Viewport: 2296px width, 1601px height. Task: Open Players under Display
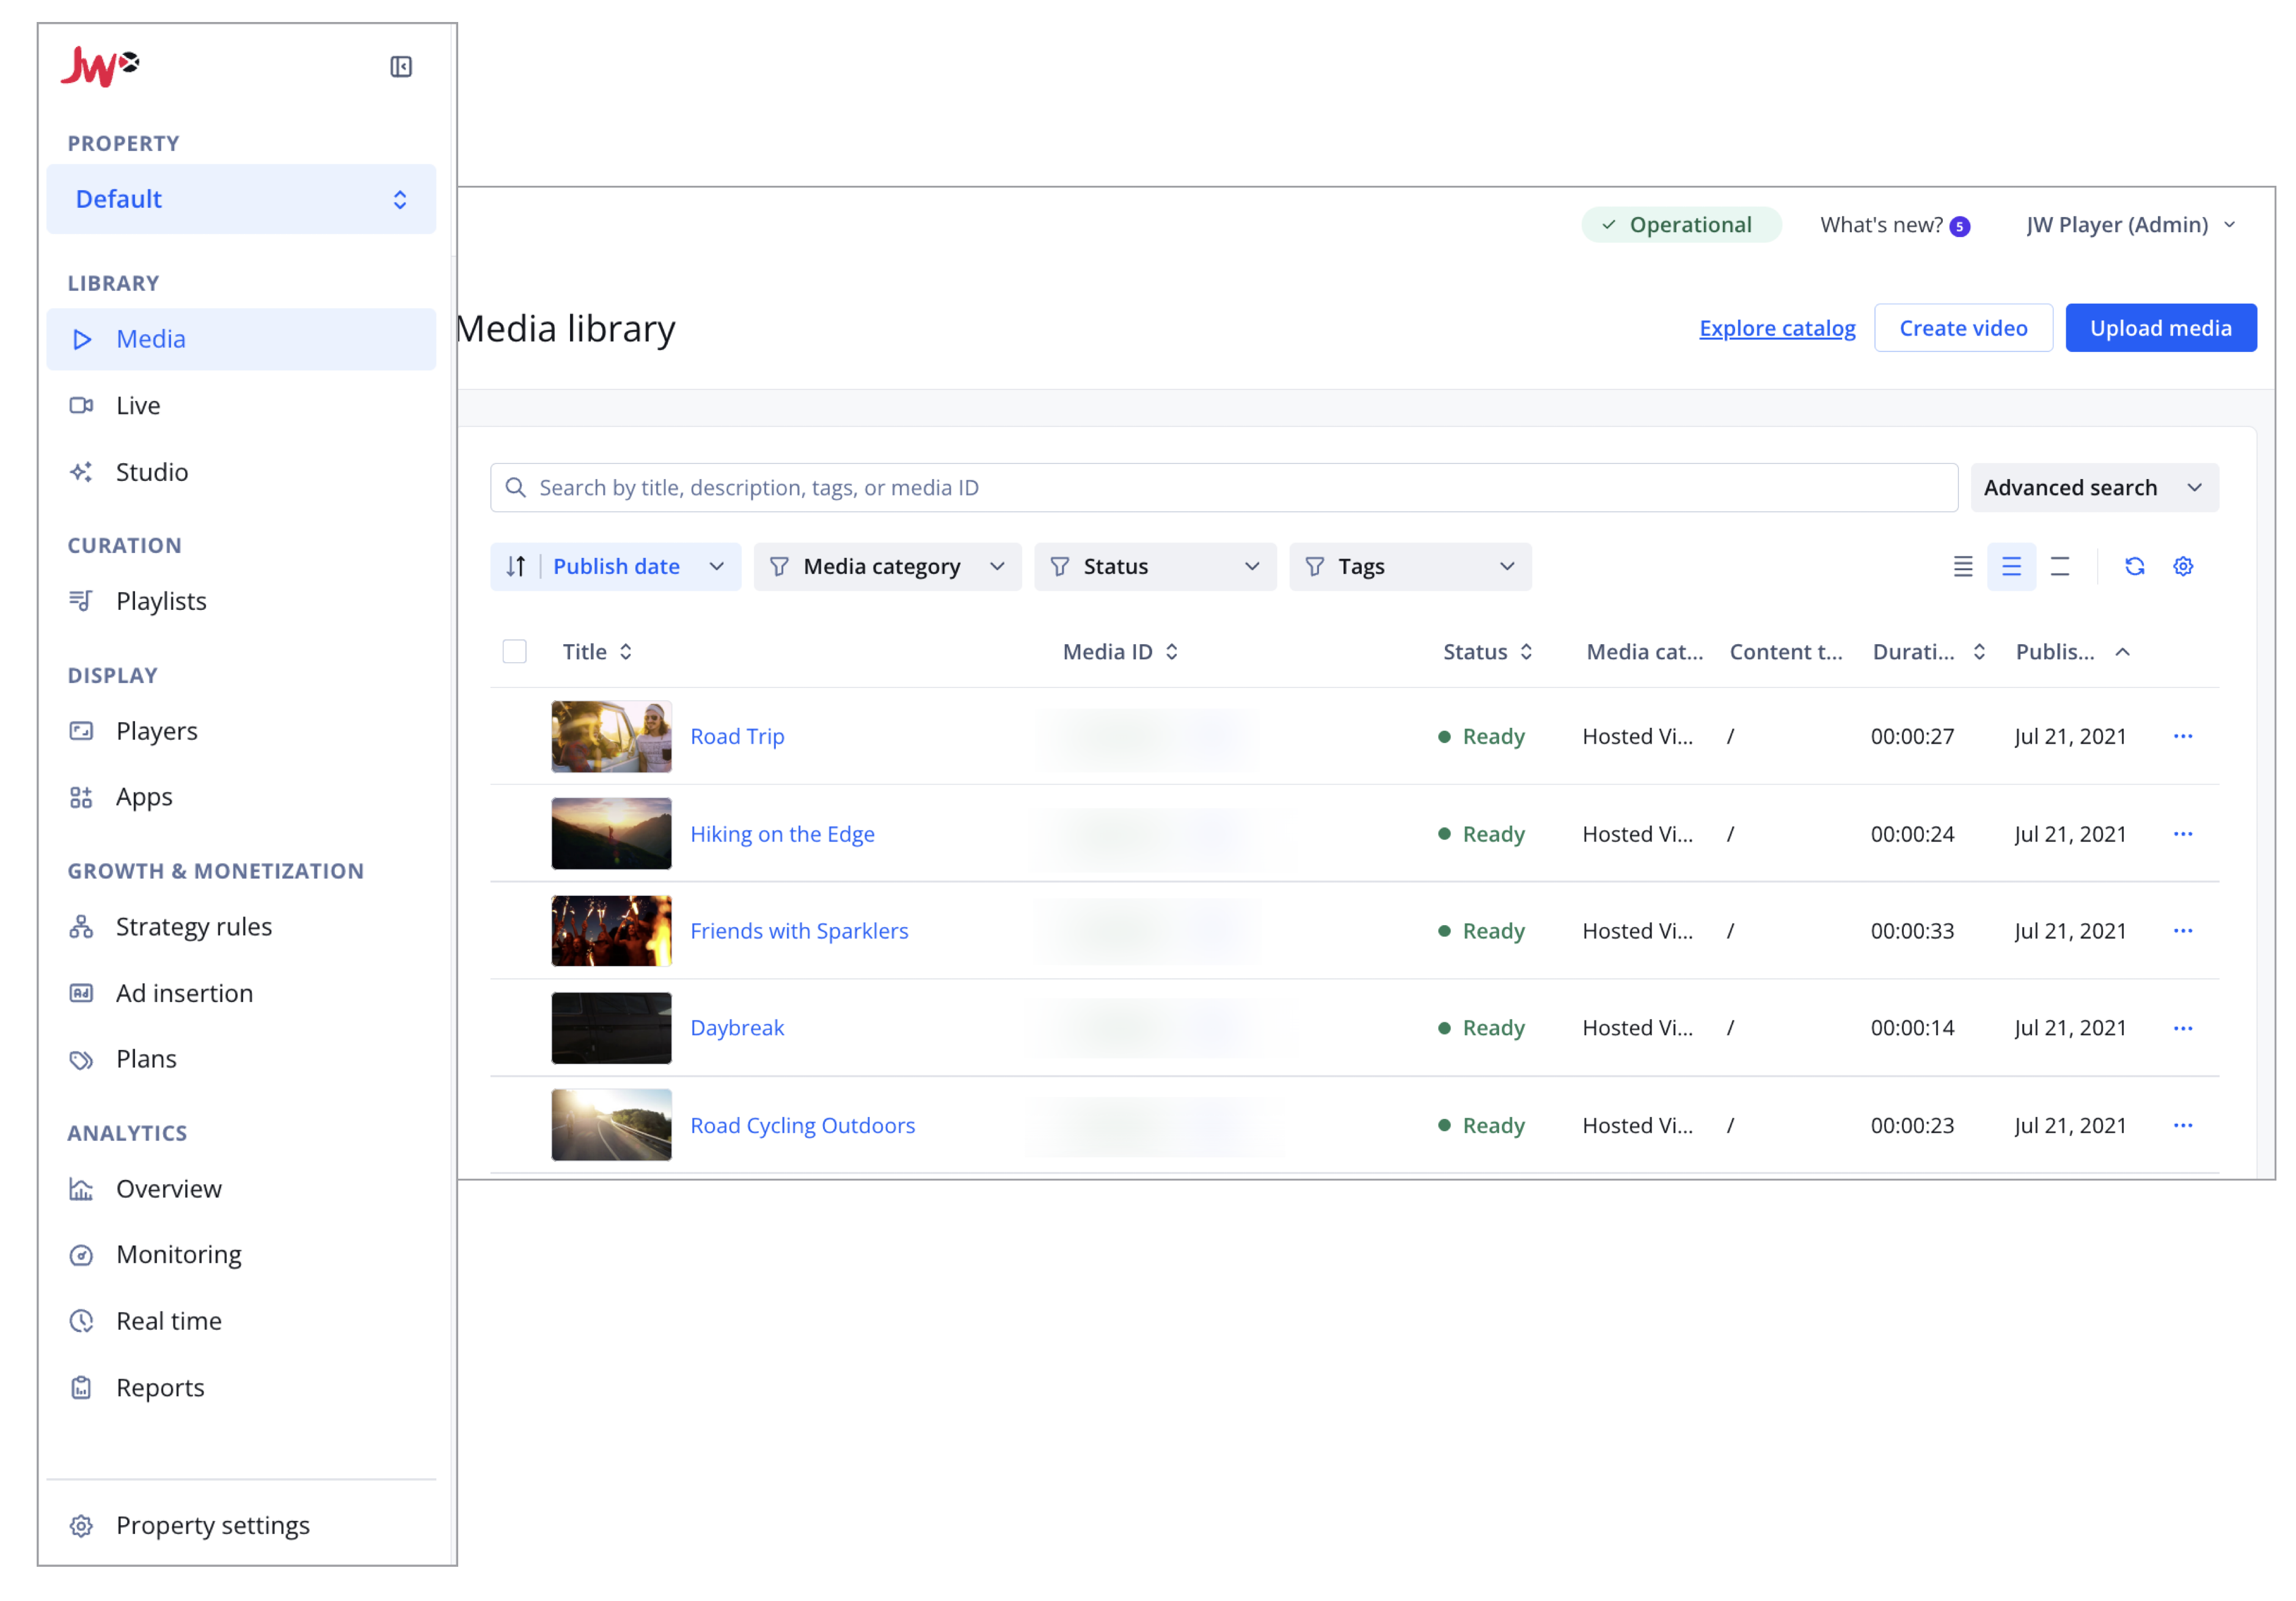241,731
